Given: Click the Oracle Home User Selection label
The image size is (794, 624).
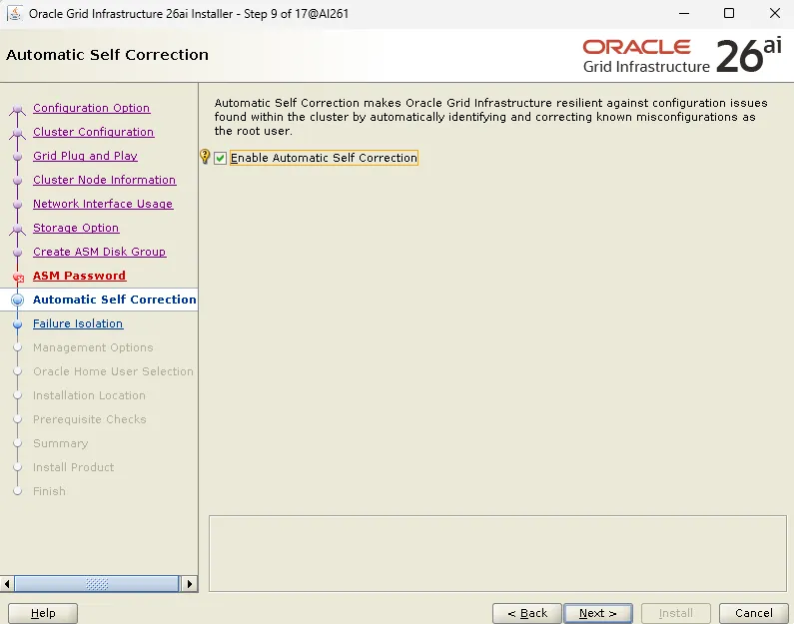Looking at the screenshot, I should point(114,371).
